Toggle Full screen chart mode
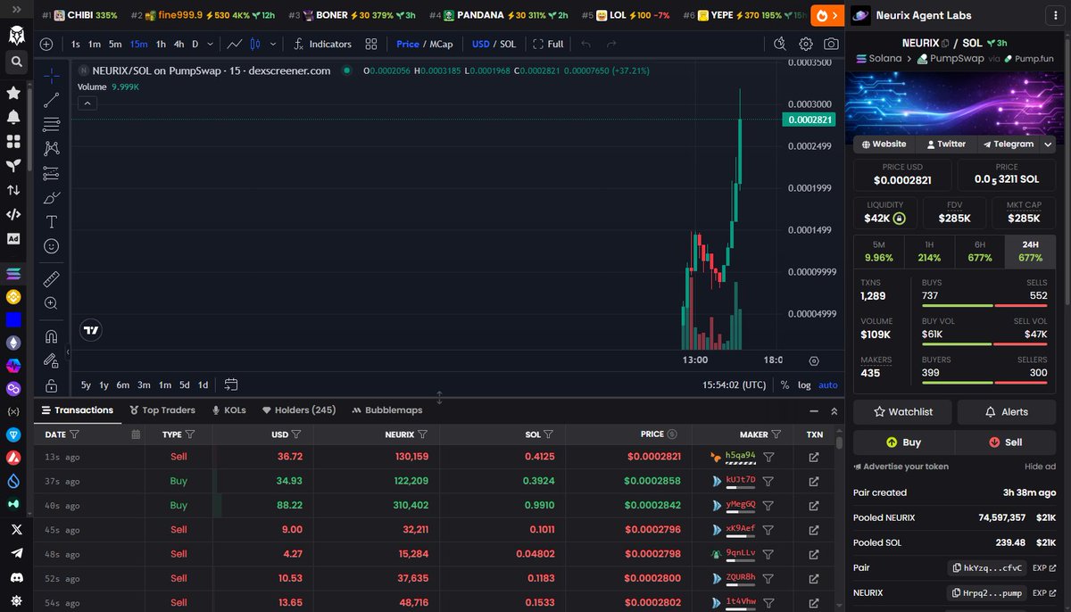1071x612 pixels. click(x=548, y=44)
